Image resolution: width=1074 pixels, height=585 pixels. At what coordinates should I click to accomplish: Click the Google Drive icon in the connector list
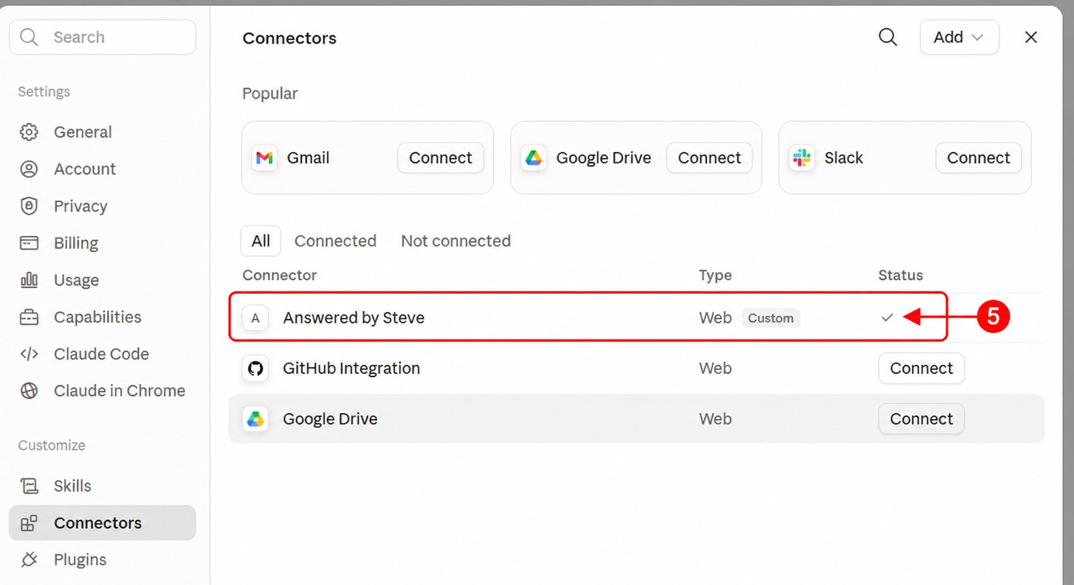tap(256, 419)
